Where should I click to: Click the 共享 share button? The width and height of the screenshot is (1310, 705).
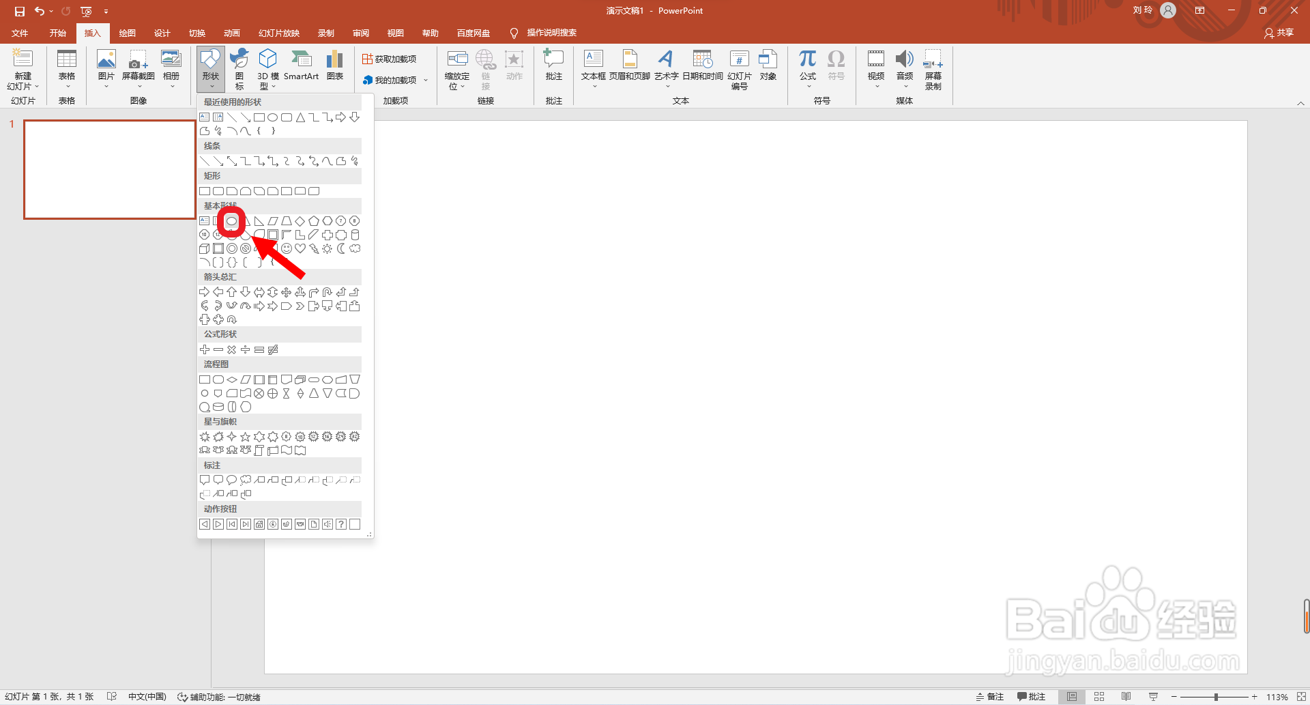[1279, 33]
